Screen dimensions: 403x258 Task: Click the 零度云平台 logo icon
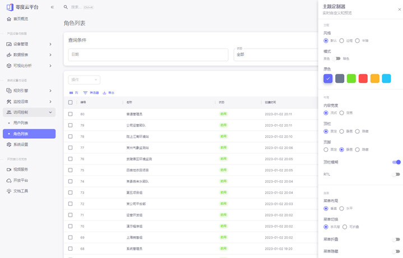coord(10,7)
